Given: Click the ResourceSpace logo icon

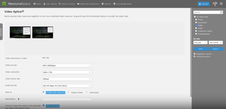Looking at the screenshot, I should click(x=4, y=4).
